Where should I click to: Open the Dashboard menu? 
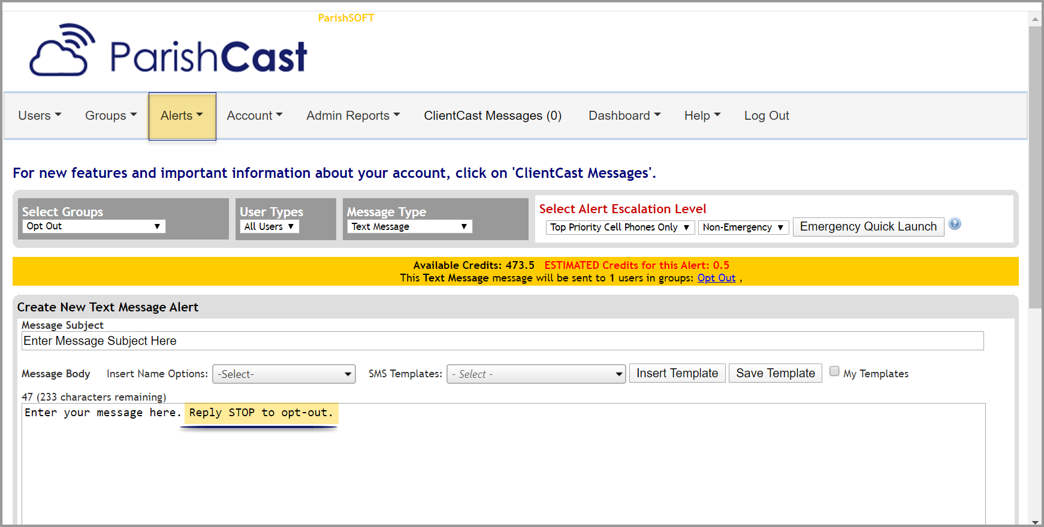coord(624,116)
